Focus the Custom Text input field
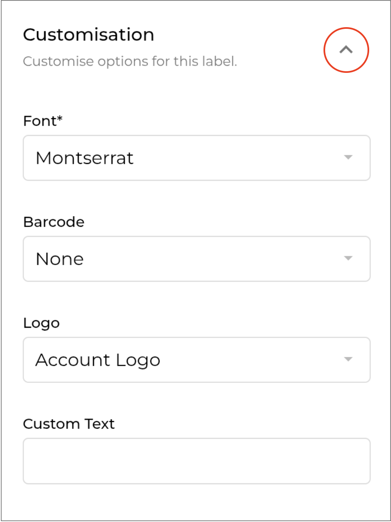Screen dimensions: 391x522 [196, 461]
